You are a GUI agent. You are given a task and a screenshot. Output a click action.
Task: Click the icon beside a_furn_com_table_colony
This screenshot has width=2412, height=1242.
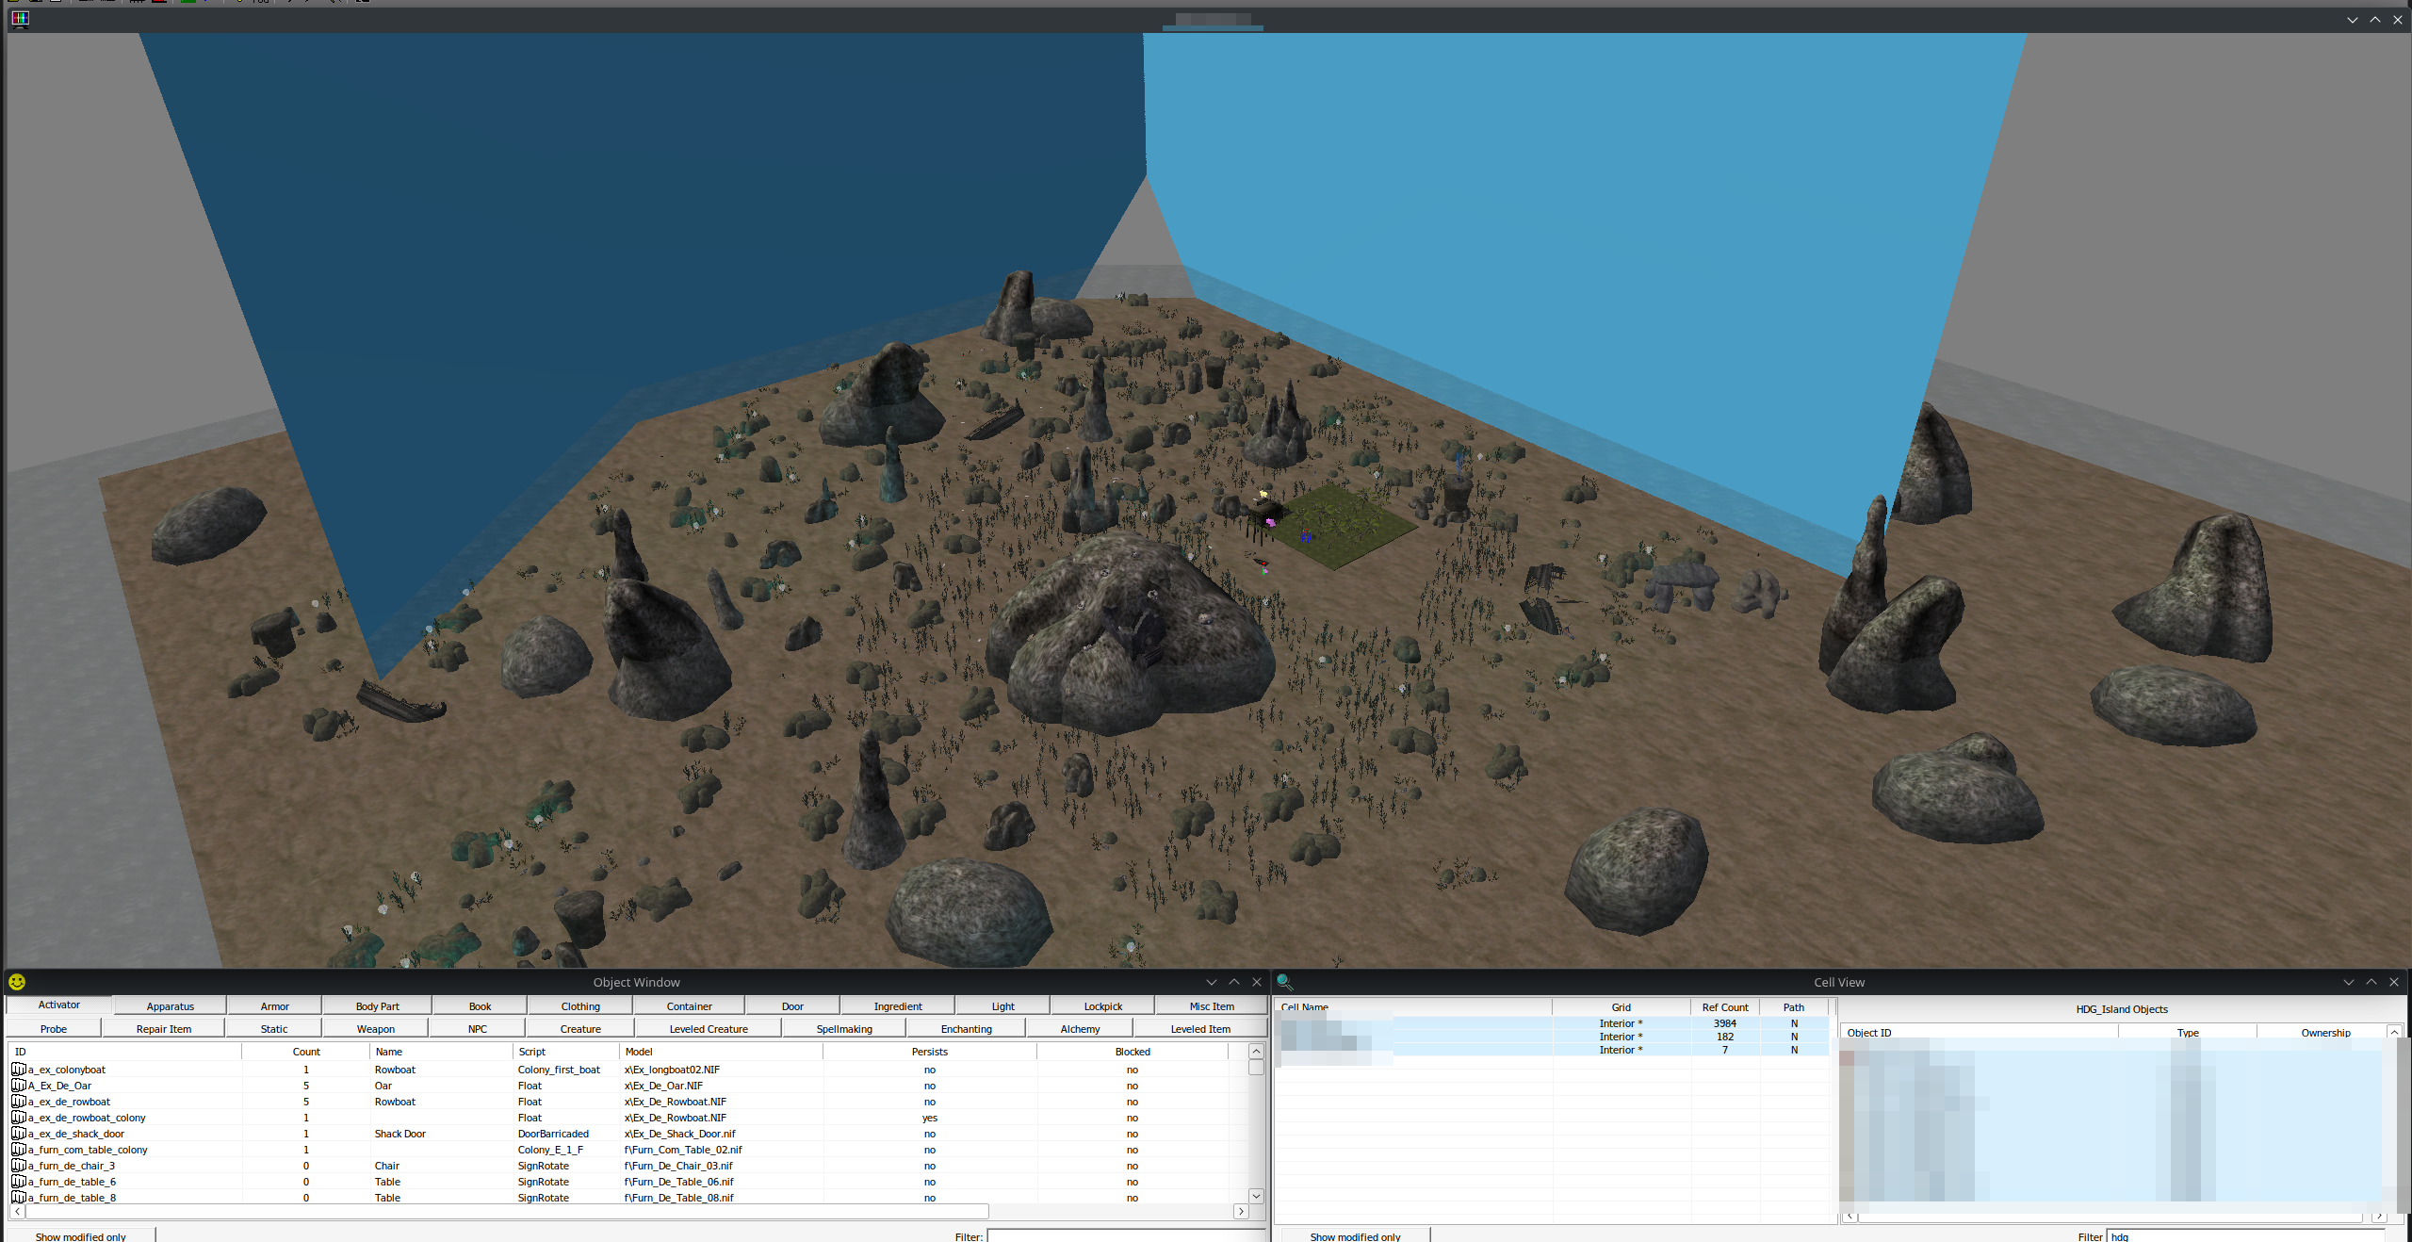tap(18, 1150)
